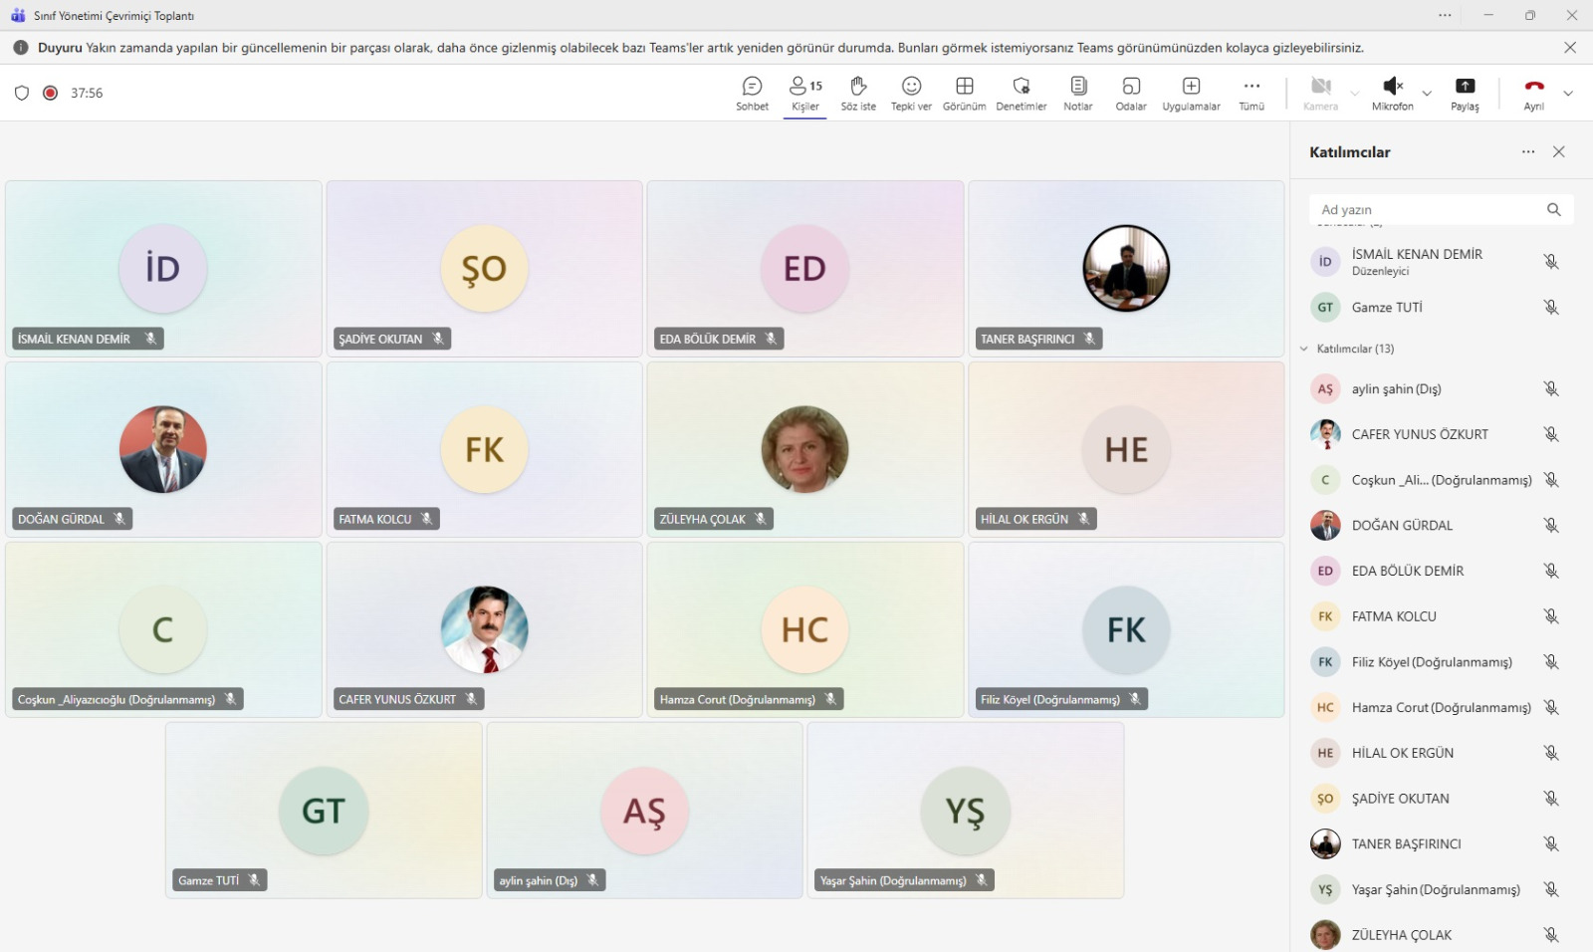Open the Notlar meeting notes
1593x952 pixels.
[1077, 93]
